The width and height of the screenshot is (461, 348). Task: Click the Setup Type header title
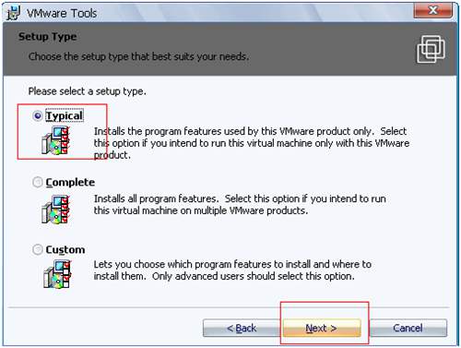click(48, 37)
